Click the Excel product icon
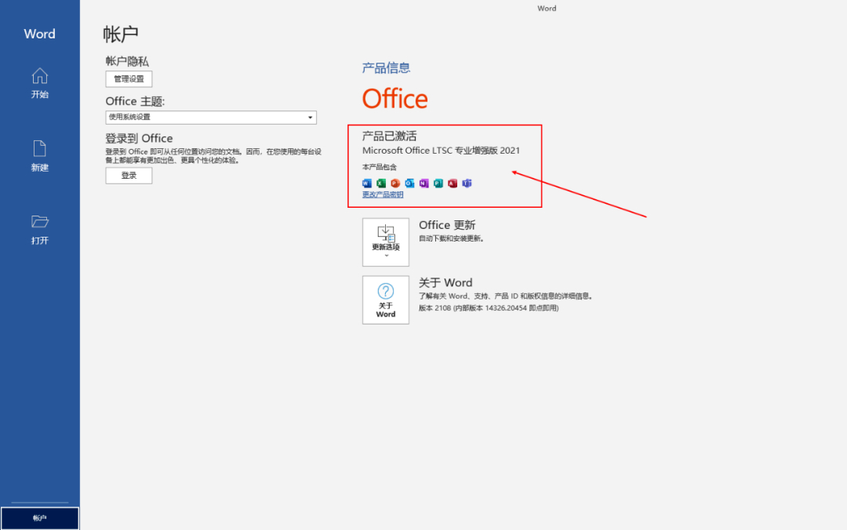847x530 pixels. (381, 183)
